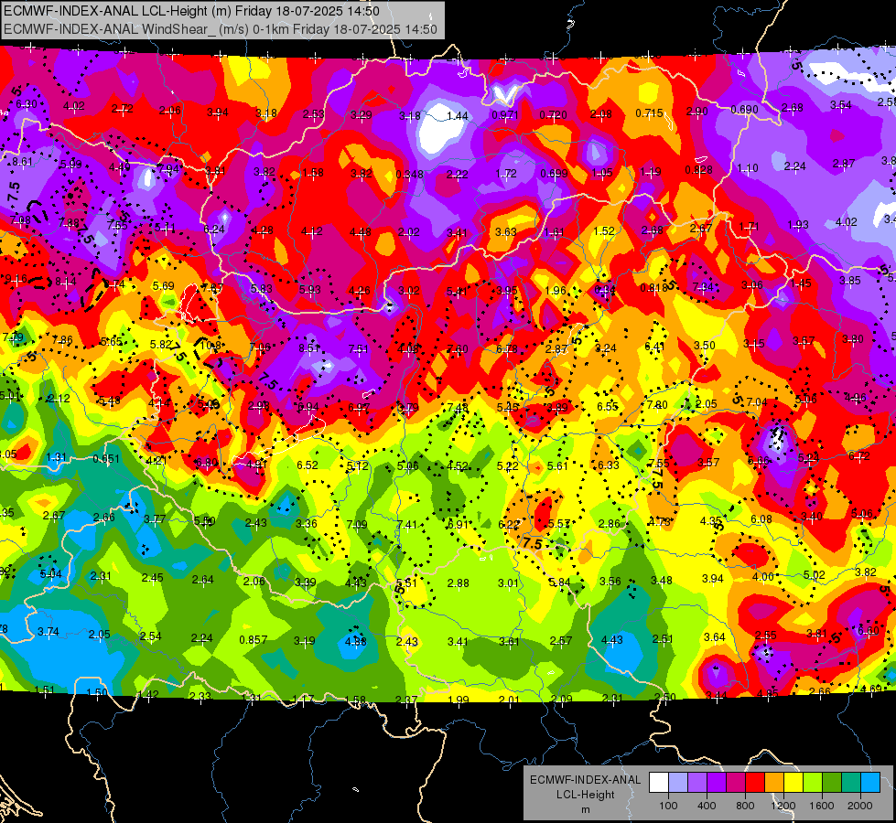Image resolution: width=896 pixels, height=823 pixels.
Task: Click the WindShear 0-1km header line
Action: point(220,29)
